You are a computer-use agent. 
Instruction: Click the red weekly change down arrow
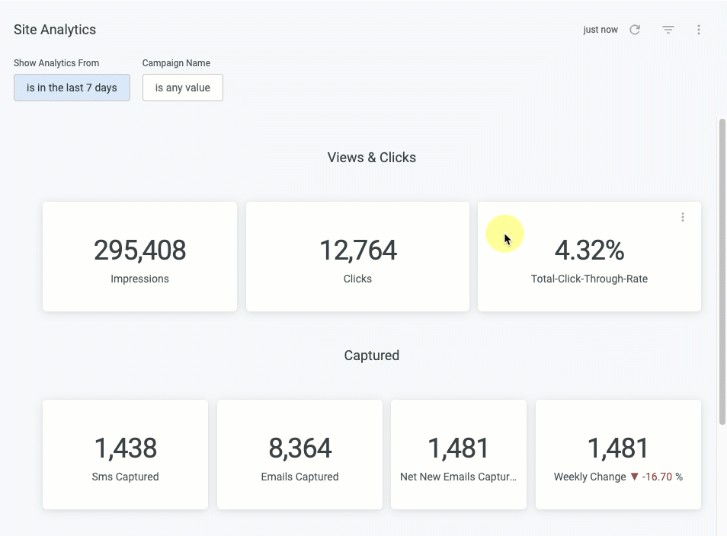634,477
